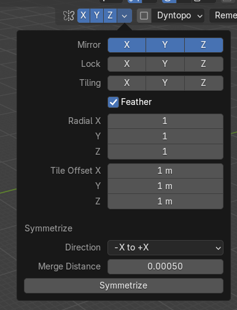
Task: Click the Symmetrize button
Action: click(123, 285)
